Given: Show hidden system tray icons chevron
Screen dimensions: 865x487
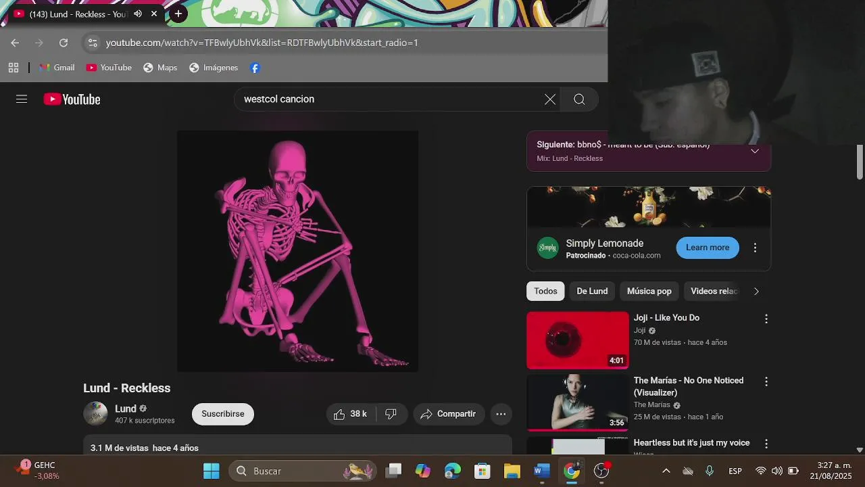Looking at the screenshot, I should (666, 471).
